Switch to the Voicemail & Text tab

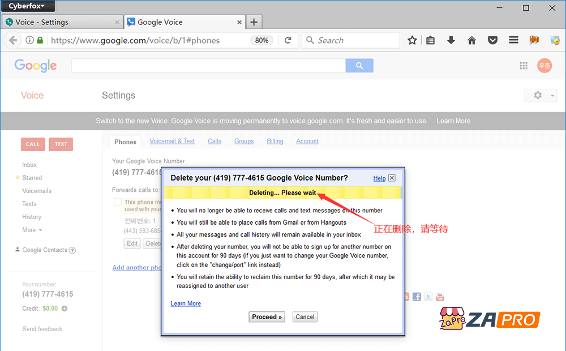172,141
